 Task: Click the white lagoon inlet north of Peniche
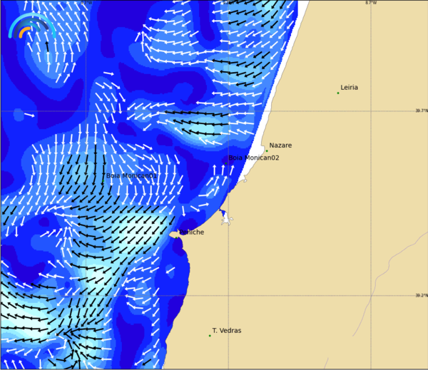click(226, 219)
